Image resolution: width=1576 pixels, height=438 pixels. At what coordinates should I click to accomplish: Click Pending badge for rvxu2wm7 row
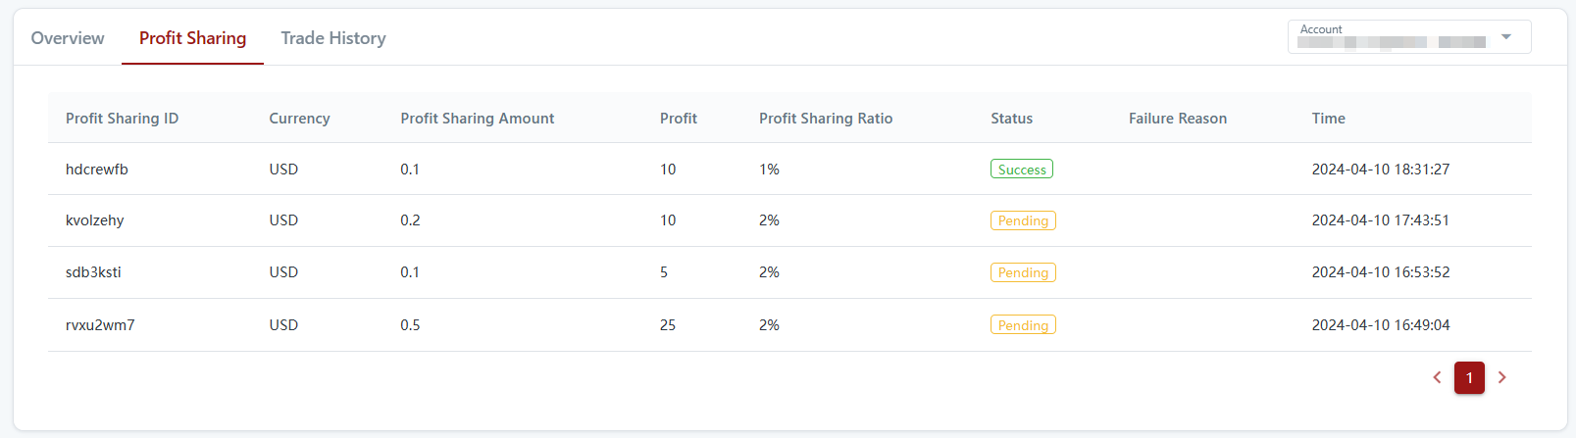tap(1023, 325)
